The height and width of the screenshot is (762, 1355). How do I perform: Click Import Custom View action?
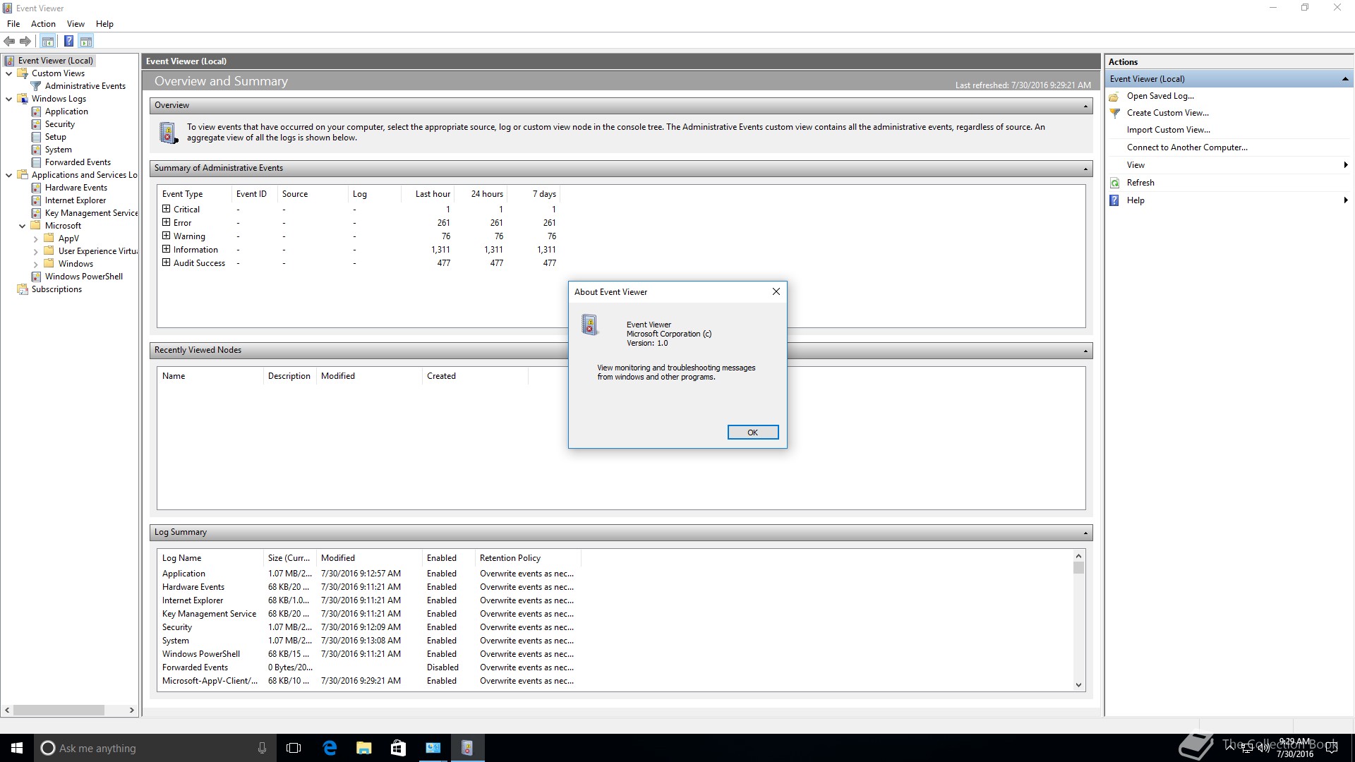coord(1168,130)
